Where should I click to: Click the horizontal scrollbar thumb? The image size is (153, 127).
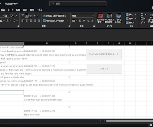click(x=129, y=121)
